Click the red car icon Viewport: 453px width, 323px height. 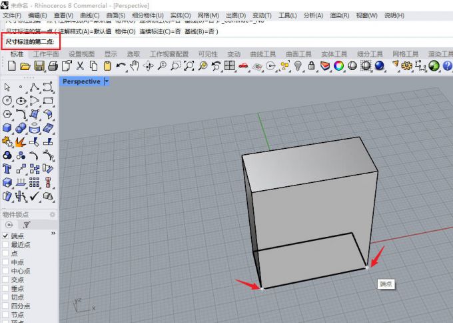click(243, 66)
